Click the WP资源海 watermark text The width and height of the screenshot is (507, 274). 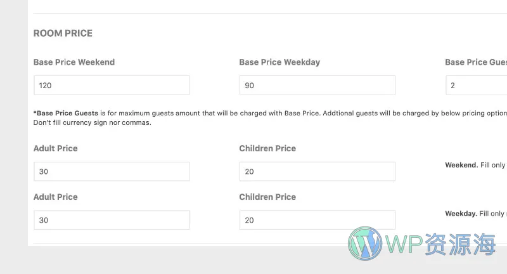tap(441, 244)
